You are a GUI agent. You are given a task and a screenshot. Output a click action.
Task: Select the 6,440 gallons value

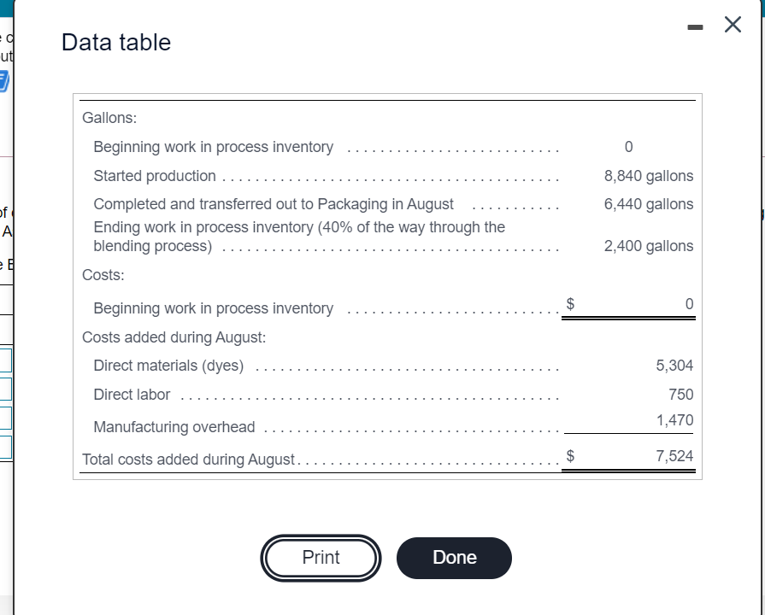pos(648,204)
